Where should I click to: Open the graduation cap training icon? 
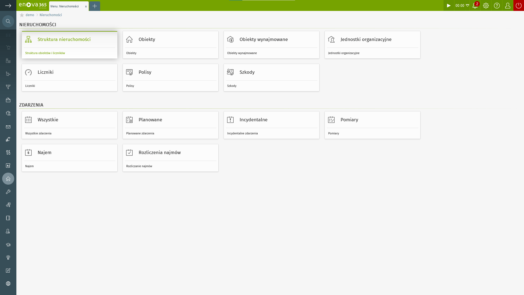pos(8,244)
